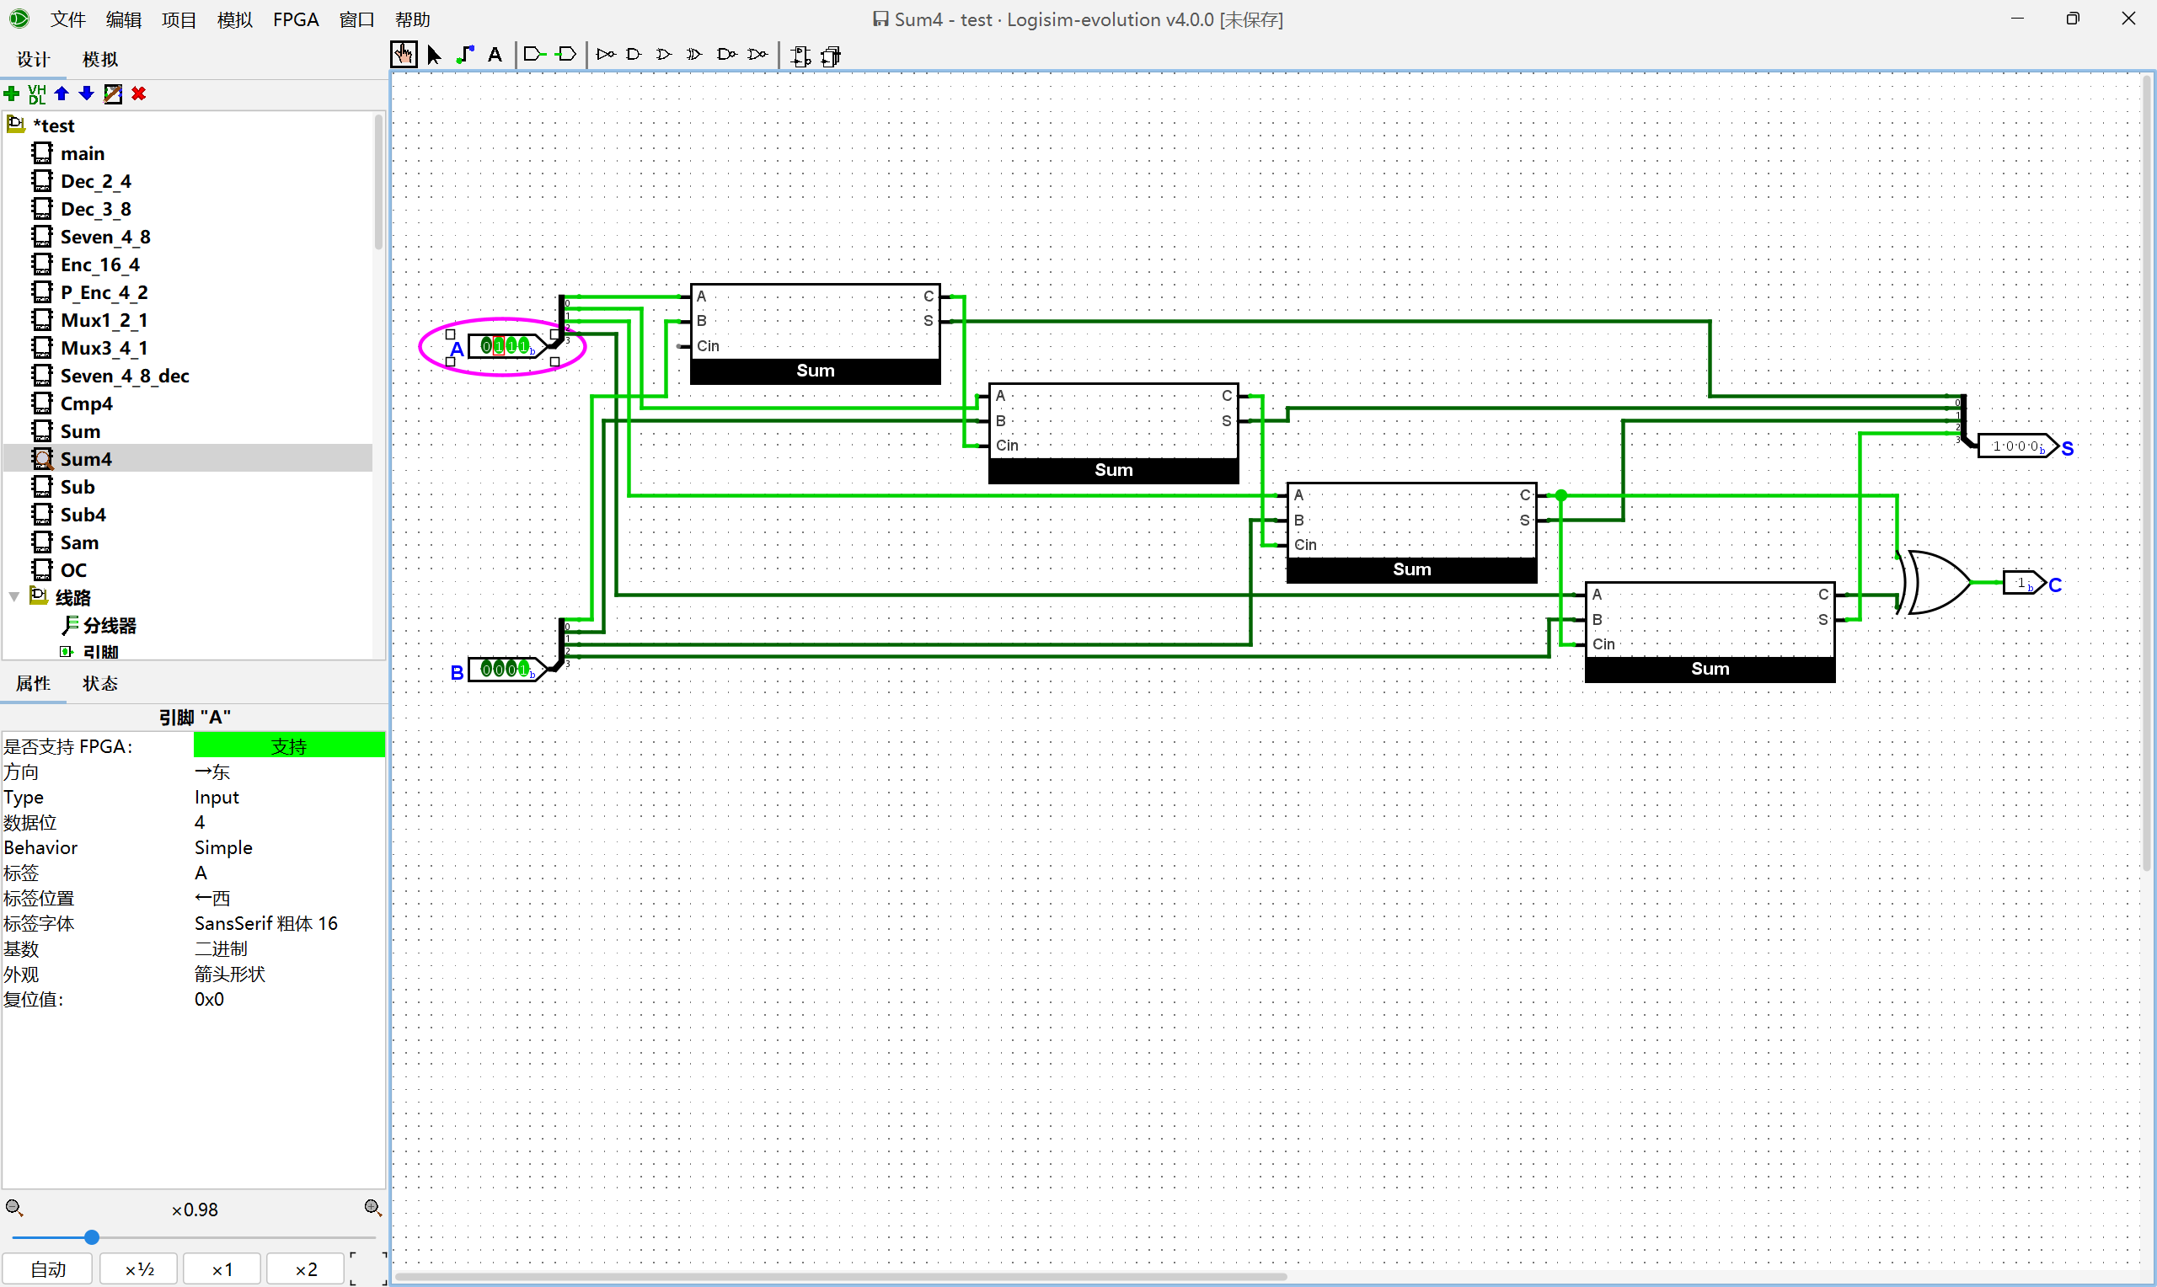Add a NOT gate from the toolbar

tap(605, 55)
